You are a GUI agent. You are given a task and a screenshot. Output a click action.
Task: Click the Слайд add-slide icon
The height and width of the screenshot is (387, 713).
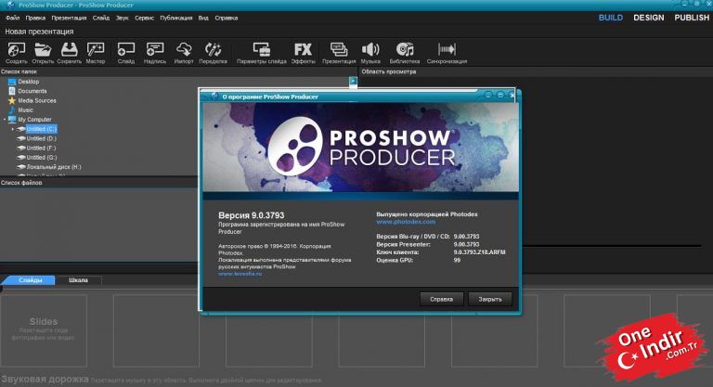pos(126,53)
